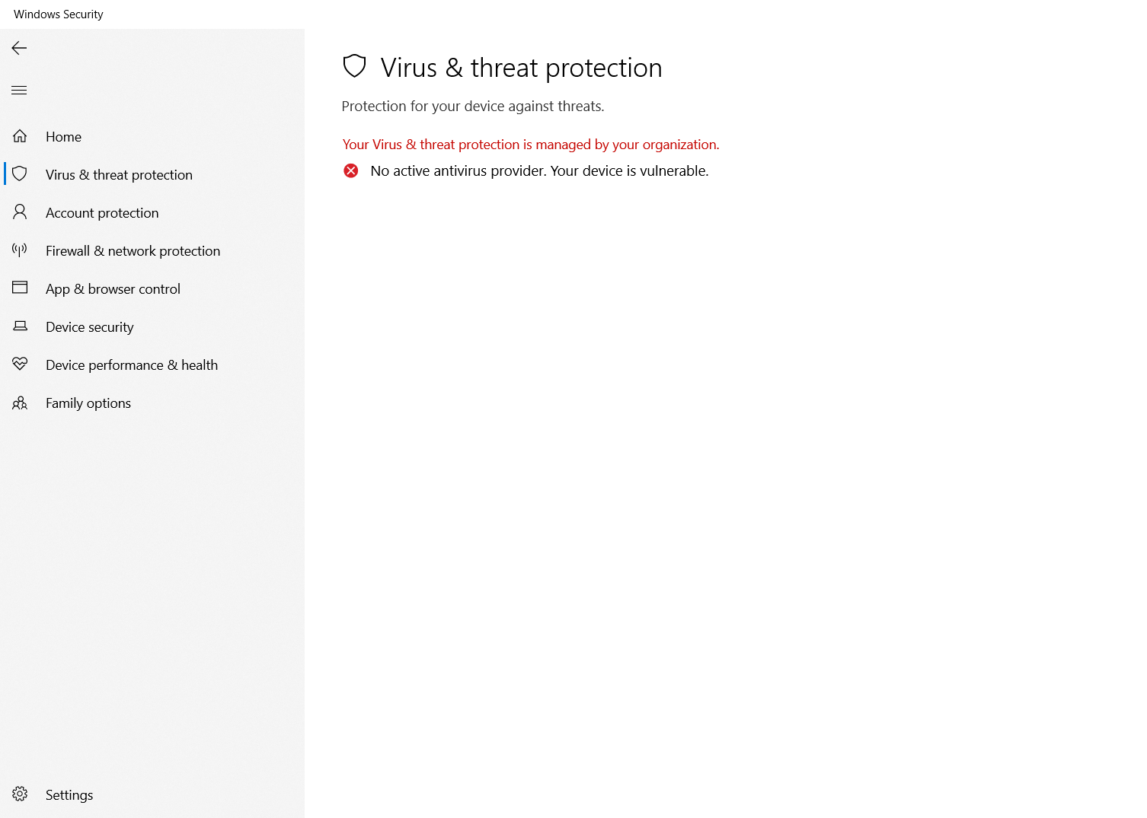The height and width of the screenshot is (818, 1147).
Task: Click the Settings gear icon
Action: point(20,794)
